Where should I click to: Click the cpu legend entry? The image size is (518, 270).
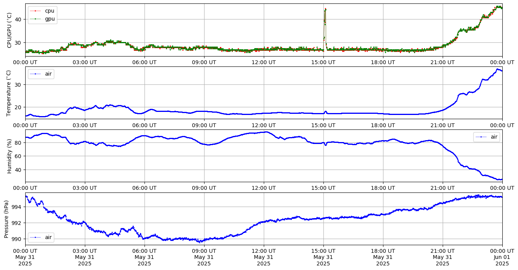[x=42, y=11]
